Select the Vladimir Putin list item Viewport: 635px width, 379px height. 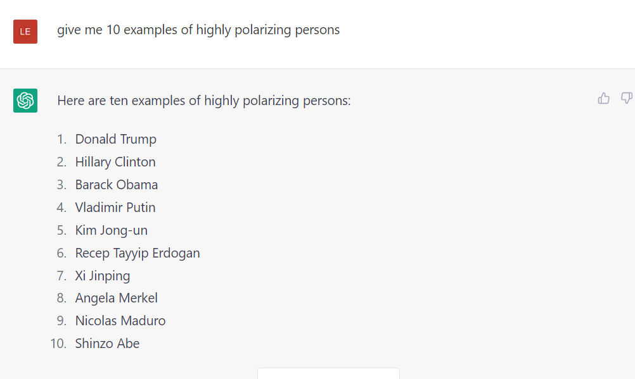click(115, 208)
